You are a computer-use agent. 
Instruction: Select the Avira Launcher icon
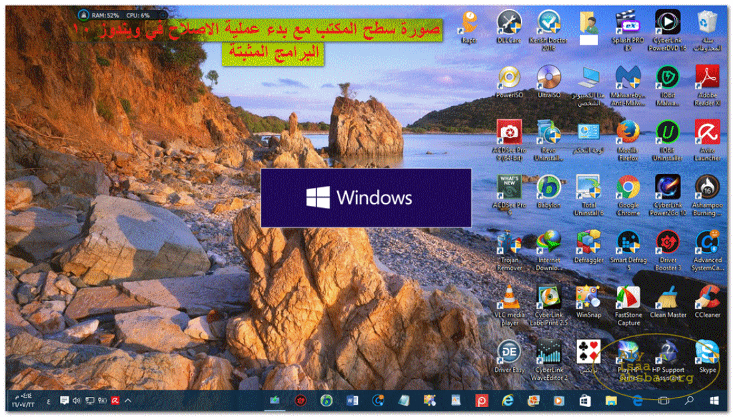point(707,132)
